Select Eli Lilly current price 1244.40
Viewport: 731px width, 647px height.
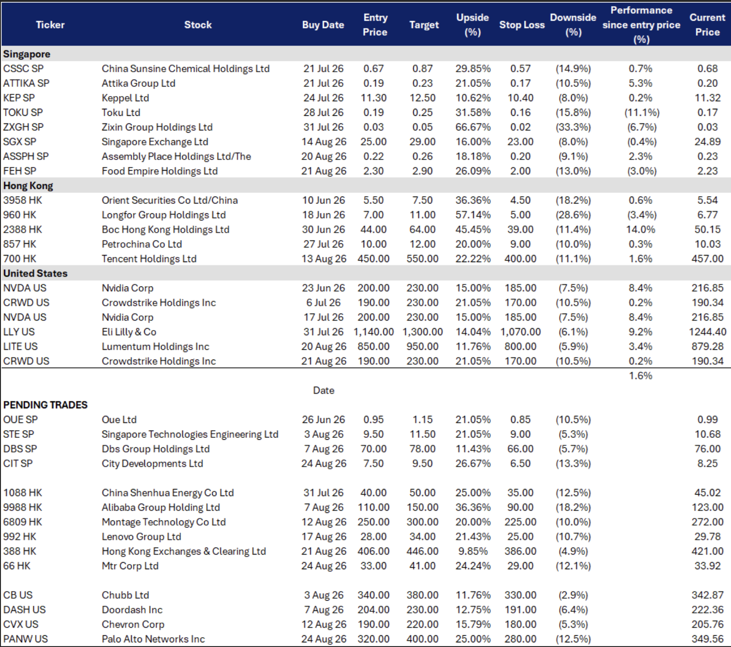point(707,332)
